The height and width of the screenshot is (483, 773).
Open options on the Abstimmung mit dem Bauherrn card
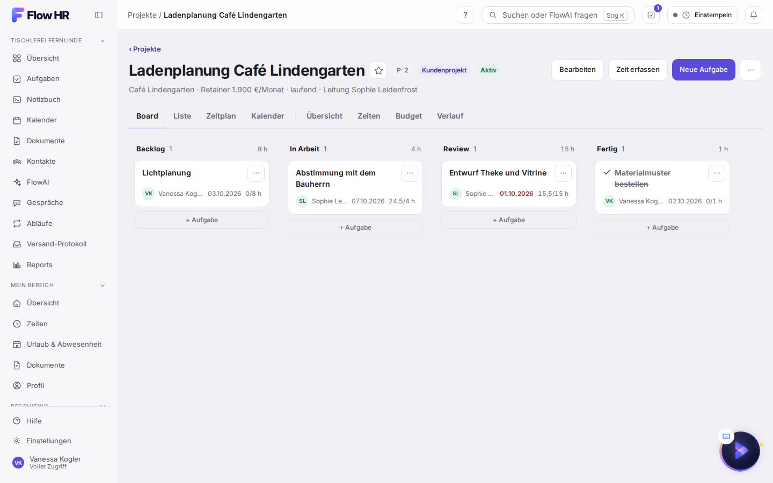click(410, 173)
